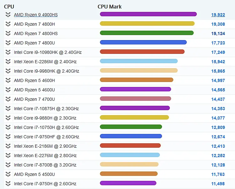
Task: Open Intel Xeon E-2276M @ 2.80GHz link
Action: point(45,156)
